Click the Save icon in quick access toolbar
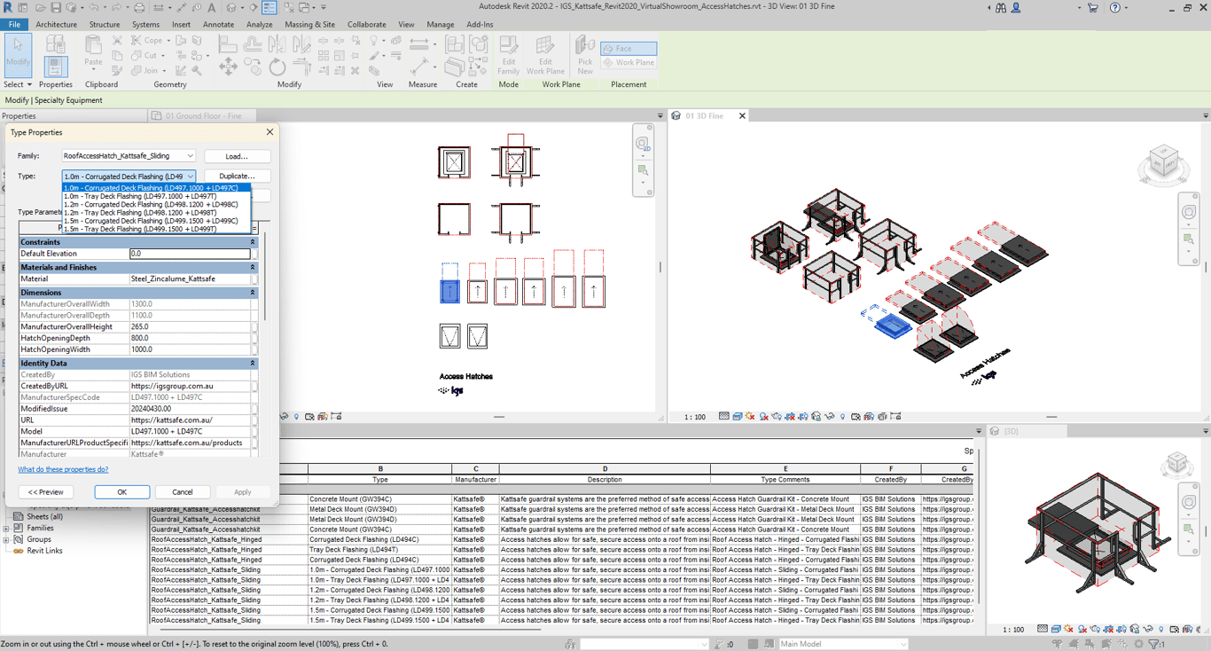Viewport: 1211px width, 651px height. 55,8
